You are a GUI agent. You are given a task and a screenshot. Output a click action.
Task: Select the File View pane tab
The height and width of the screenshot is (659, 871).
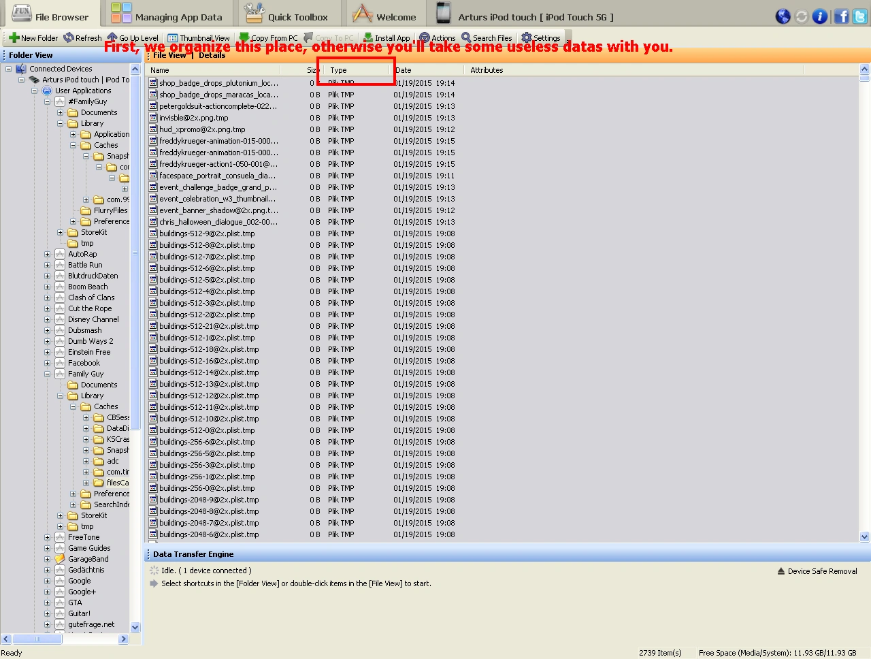(170, 55)
